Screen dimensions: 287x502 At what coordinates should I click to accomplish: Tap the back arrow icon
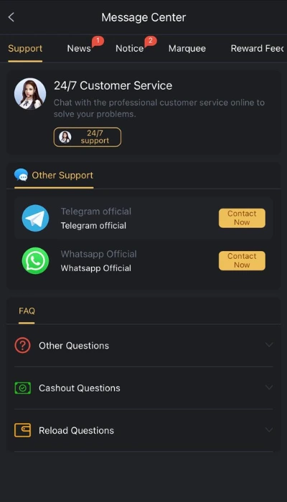tap(11, 17)
